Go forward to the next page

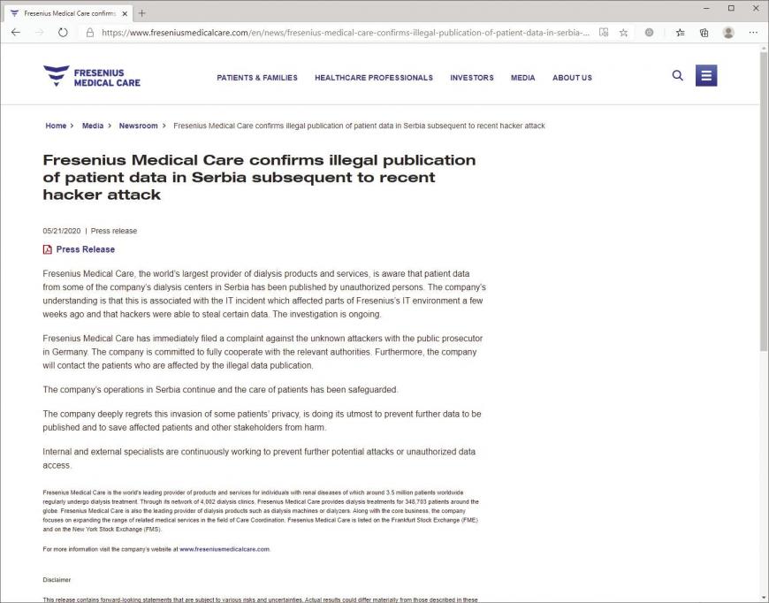click(x=39, y=33)
